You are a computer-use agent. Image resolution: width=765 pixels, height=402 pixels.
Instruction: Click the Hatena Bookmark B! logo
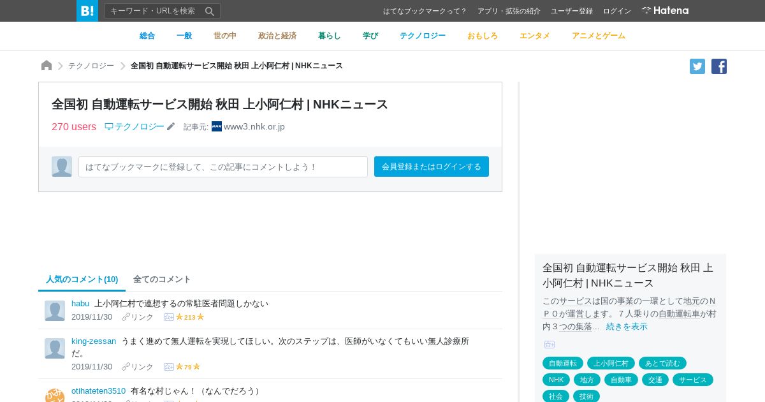[87, 11]
